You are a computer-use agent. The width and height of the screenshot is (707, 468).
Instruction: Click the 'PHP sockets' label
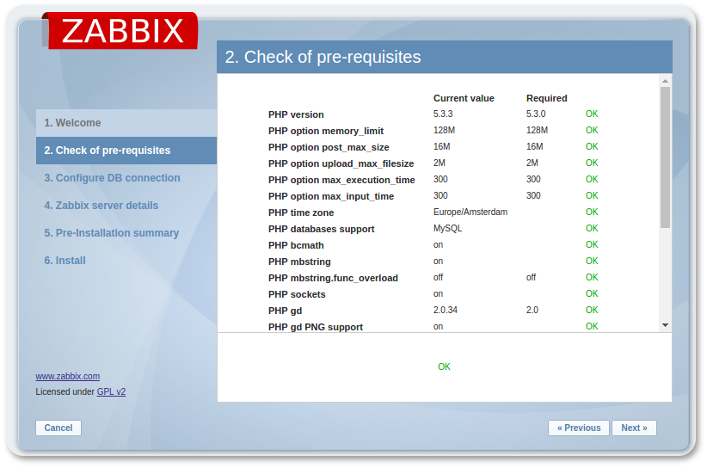(x=297, y=294)
